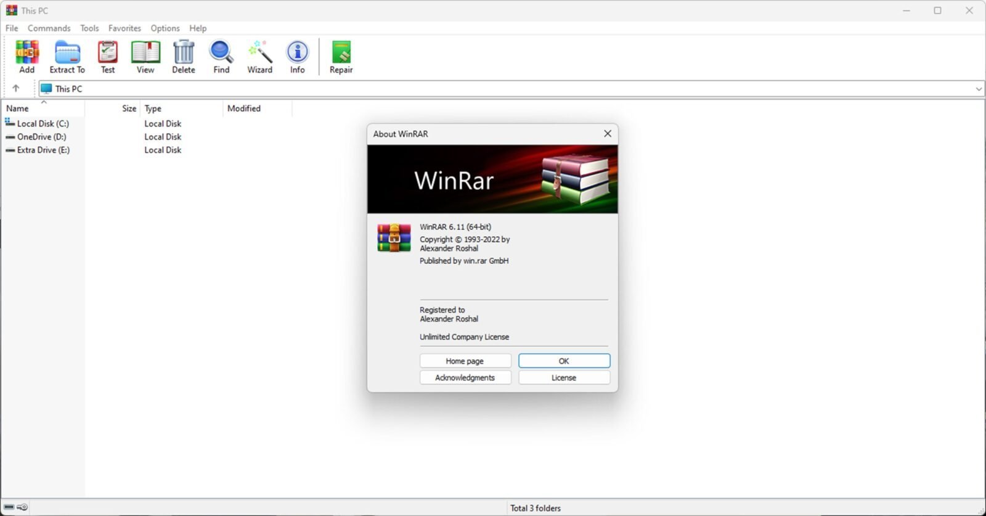Screen dimensions: 986x516
Task: Click the License button
Action: coord(564,378)
